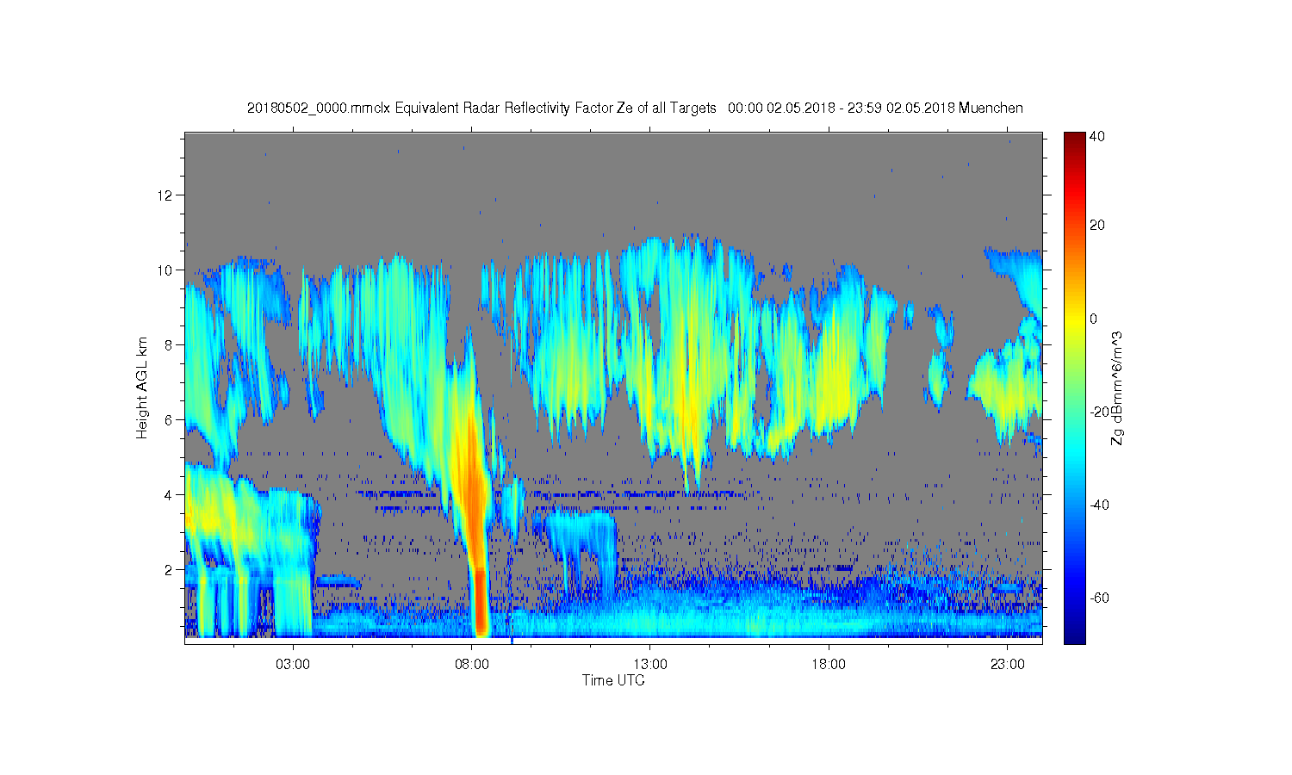The image size is (1292, 775).
Task: Click the '03:00' time tick label
Action: [293, 665]
